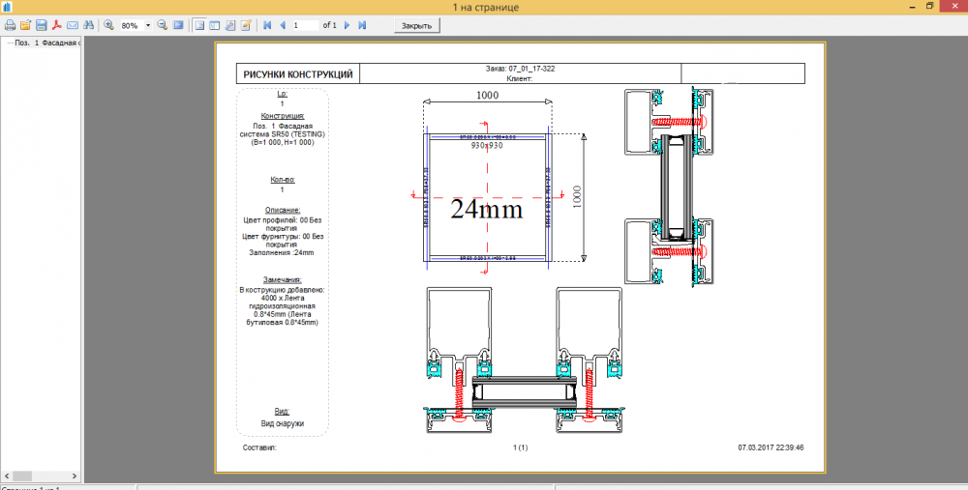
Task: Click the Кол-во: heading
Action: [282, 180]
